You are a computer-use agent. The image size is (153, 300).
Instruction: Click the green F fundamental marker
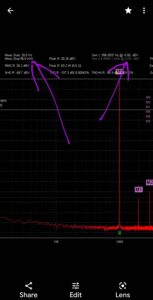120,233
